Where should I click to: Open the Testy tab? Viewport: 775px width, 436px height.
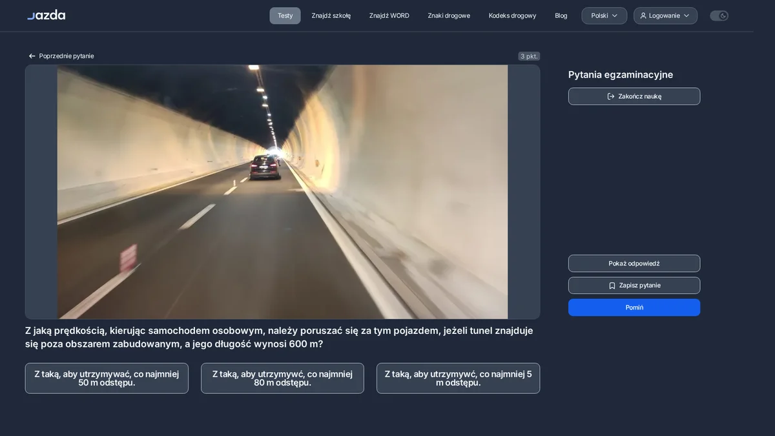click(285, 16)
